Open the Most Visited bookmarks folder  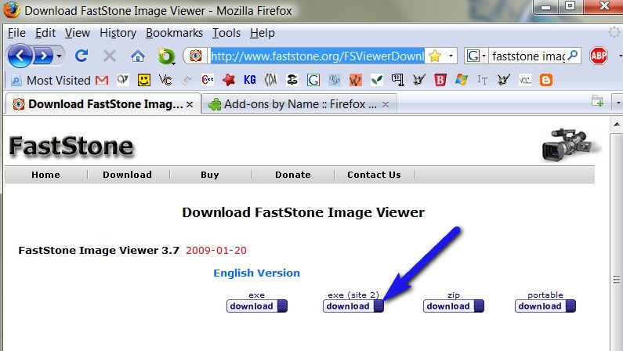(51, 81)
